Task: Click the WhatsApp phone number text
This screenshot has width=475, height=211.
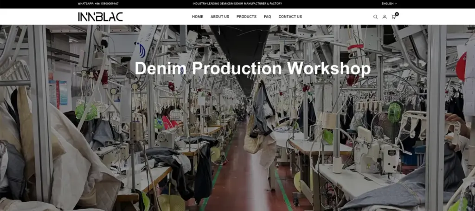Action: coord(98,4)
